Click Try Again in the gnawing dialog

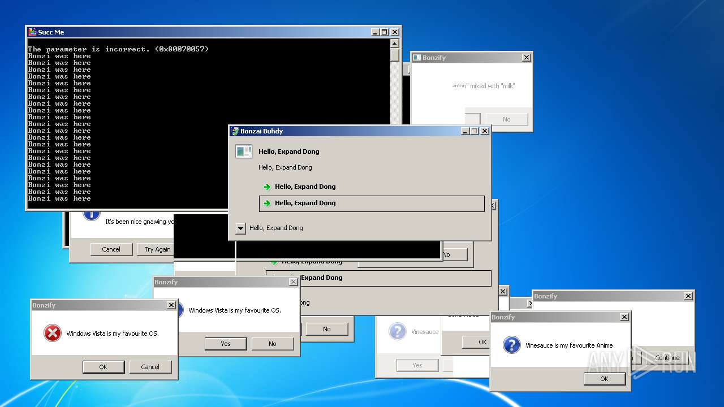pyautogui.click(x=156, y=249)
